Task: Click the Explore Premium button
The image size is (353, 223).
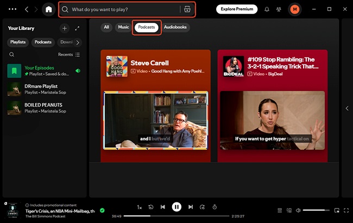Action: [237, 9]
